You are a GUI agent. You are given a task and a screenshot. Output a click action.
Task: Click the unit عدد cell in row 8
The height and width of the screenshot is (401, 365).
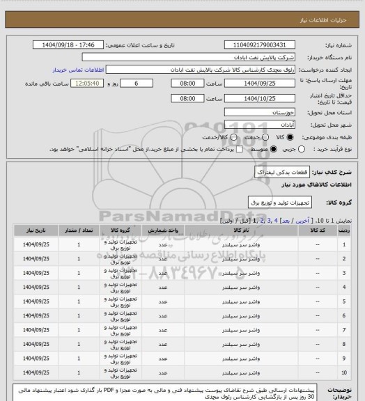(x=163, y=345)
